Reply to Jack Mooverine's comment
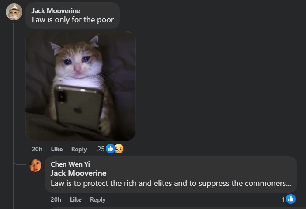 point(79,149)
